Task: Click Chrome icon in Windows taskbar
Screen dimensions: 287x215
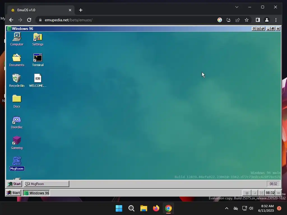Action: click(168, 208)
